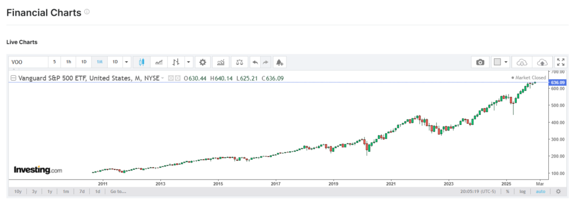This screenshot has width=574, height=203.
Task: Click the Investing.com logo on chart
Action: pyautogui.click(x=38, y=170)
